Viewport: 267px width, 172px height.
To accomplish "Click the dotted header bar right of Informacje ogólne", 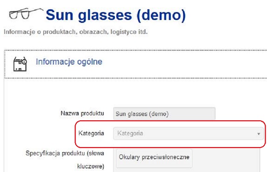I will [x=184, y=64].
